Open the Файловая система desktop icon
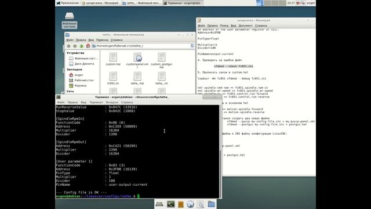Viewport: 371px width, 209px height. (x=70, y=20)
